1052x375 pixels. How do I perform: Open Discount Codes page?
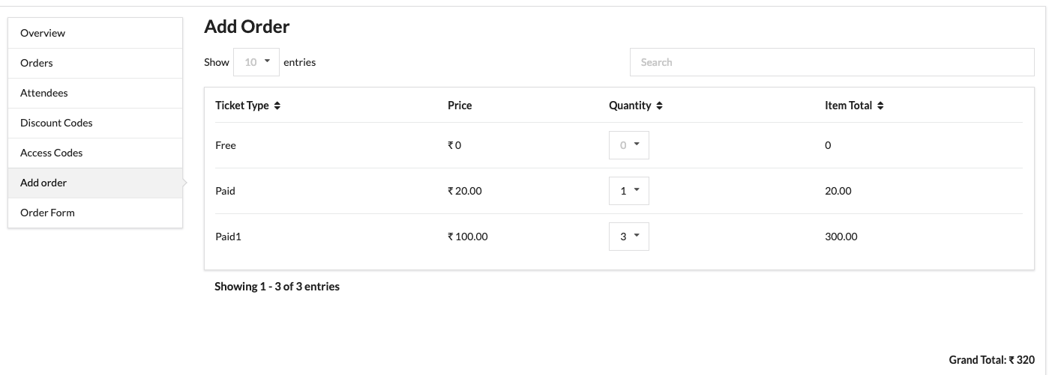click(56, 123)
